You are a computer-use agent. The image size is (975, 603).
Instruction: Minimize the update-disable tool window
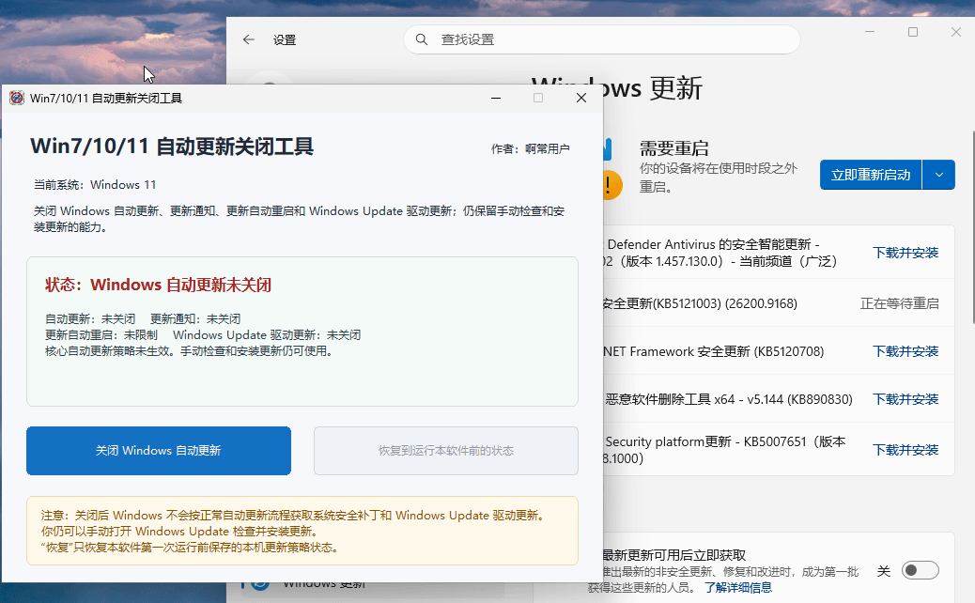point(496,99)
